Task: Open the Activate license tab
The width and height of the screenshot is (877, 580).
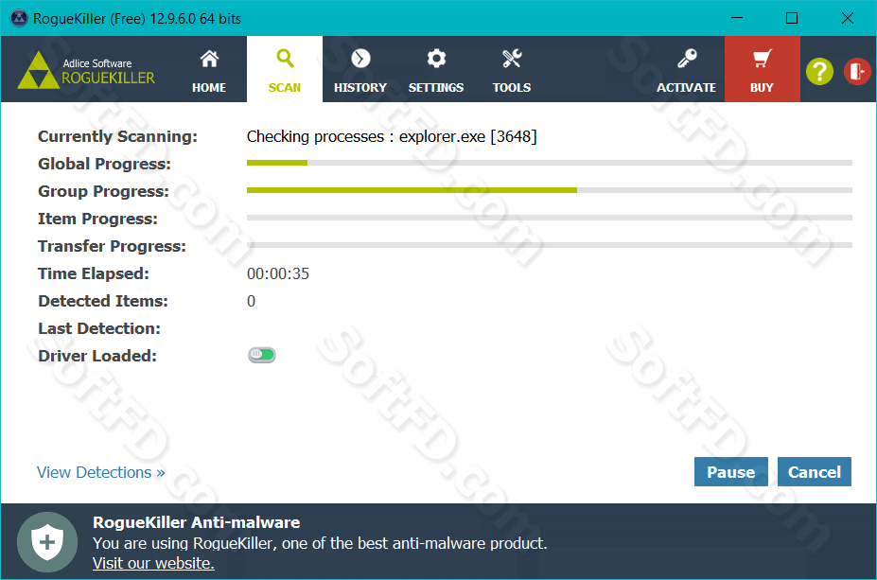Action: [x=686, y=69]
